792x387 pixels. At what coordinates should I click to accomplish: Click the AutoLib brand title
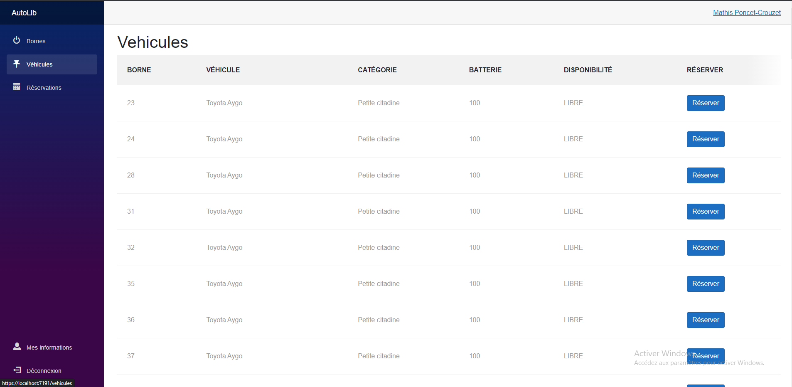(24, 13)
